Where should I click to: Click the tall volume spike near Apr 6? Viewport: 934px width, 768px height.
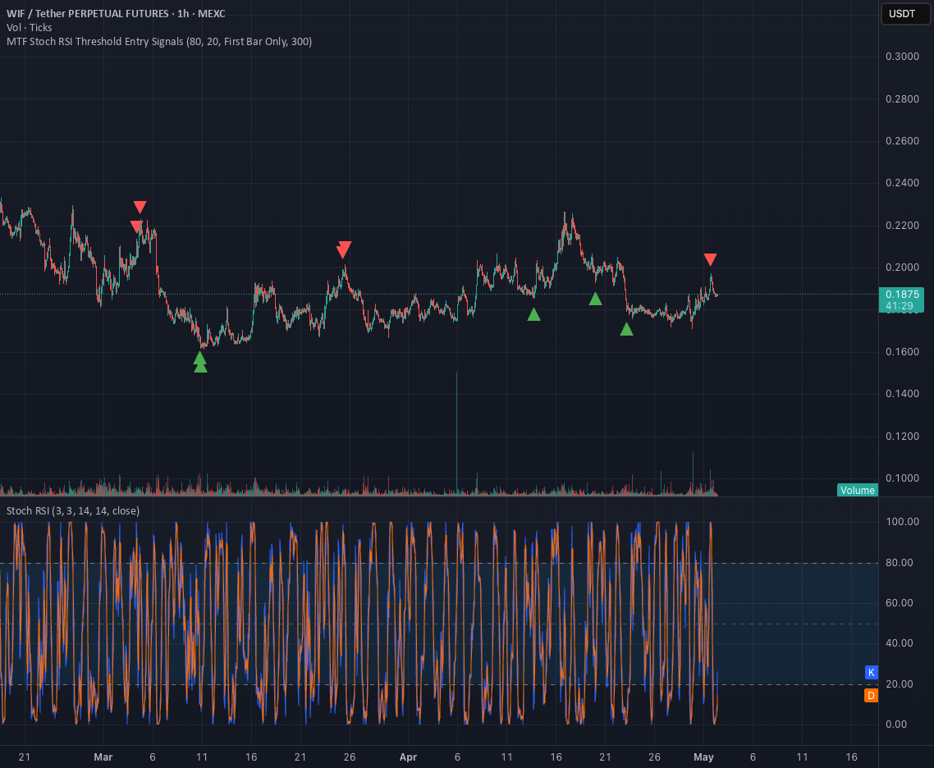coord(457,433)
